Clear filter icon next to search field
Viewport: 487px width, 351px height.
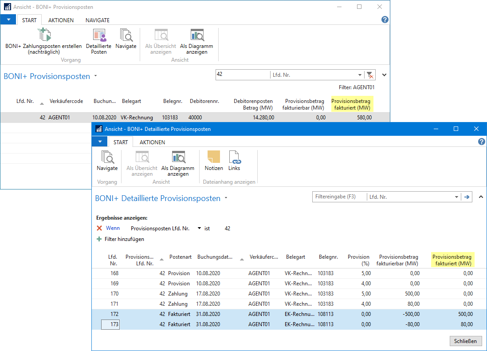[369, 75]
